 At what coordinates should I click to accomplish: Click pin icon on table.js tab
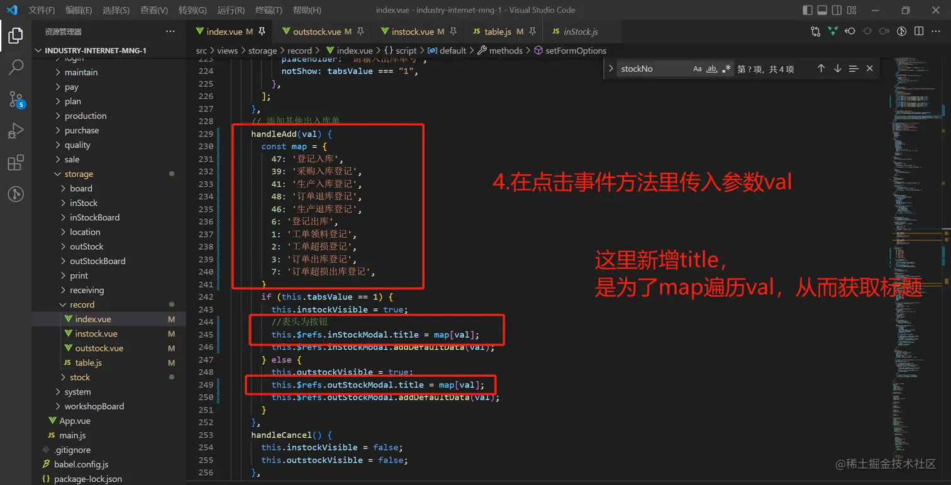coord(533,31)
